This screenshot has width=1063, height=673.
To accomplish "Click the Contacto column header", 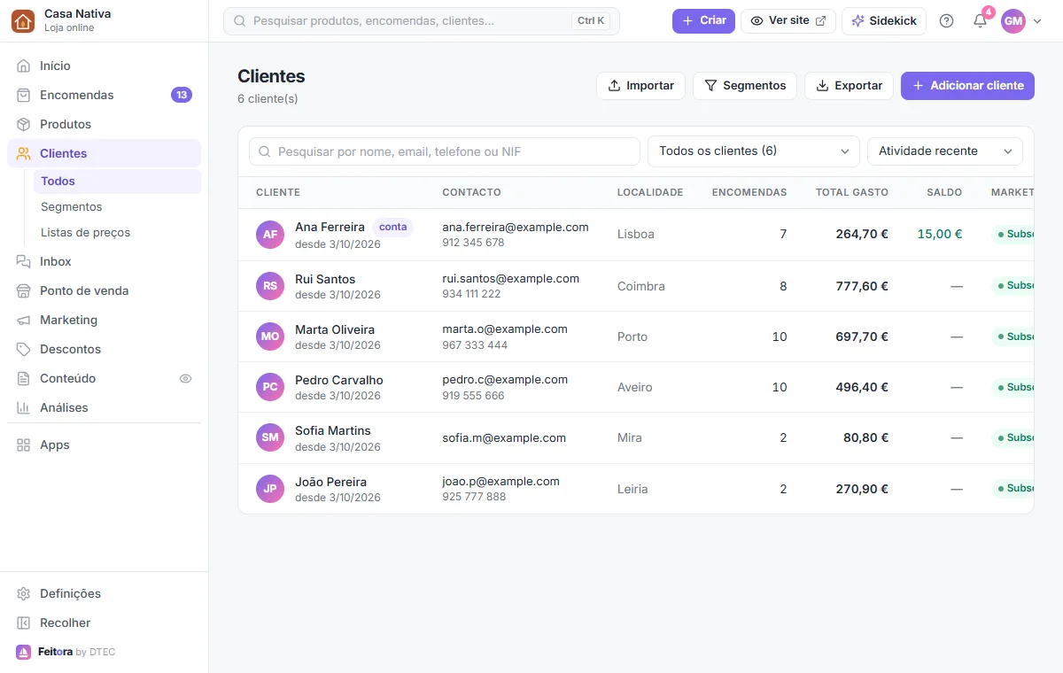I will [471, 192].
